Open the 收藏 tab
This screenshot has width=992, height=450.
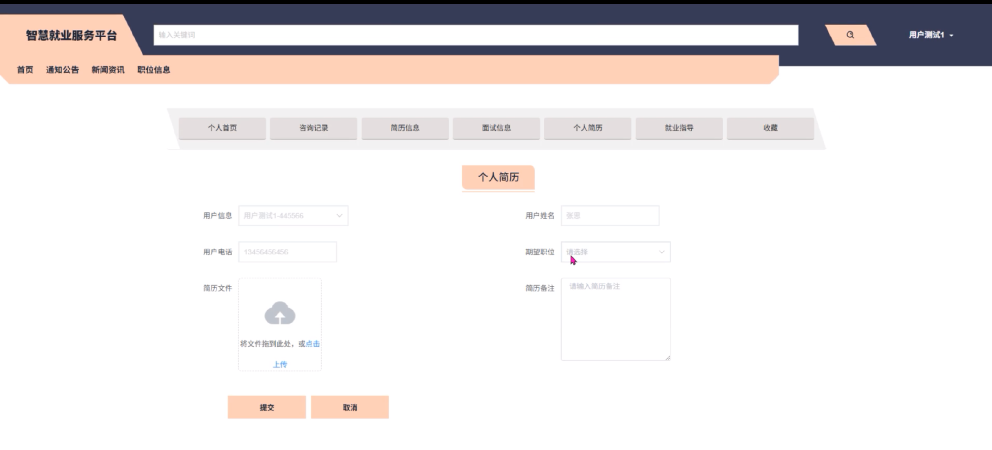770,128
